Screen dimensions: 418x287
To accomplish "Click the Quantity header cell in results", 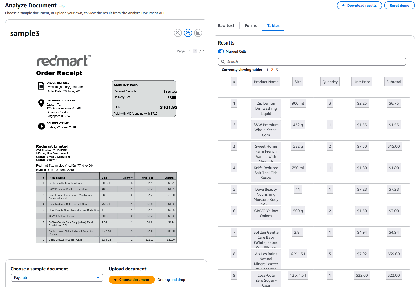I will click(330, 82).
